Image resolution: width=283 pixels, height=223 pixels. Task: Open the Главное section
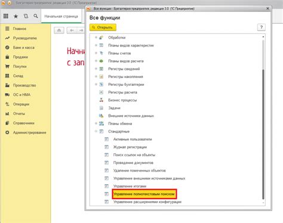(20, 29)
